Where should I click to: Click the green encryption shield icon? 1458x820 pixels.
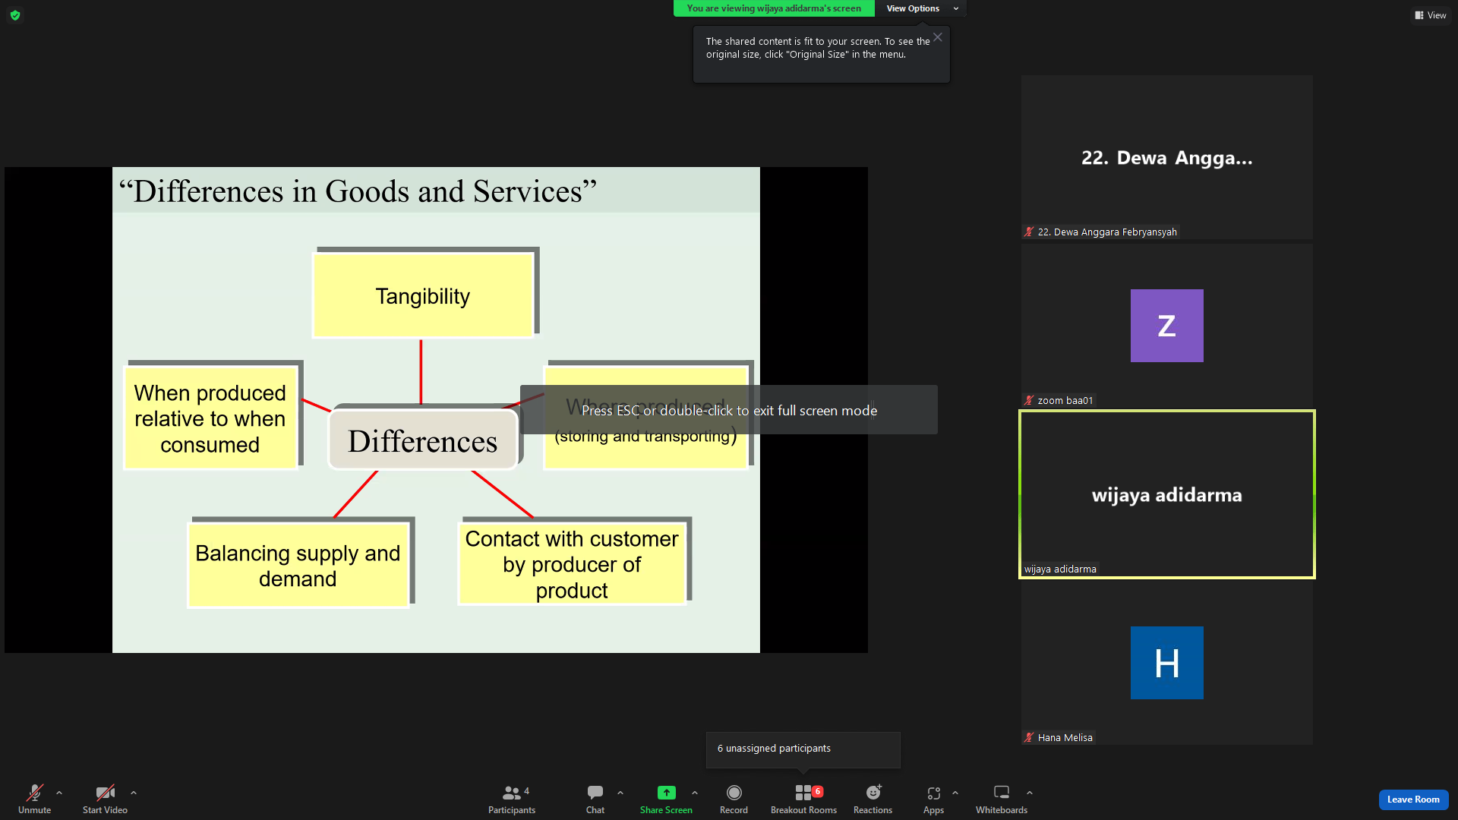coord(15,15)
